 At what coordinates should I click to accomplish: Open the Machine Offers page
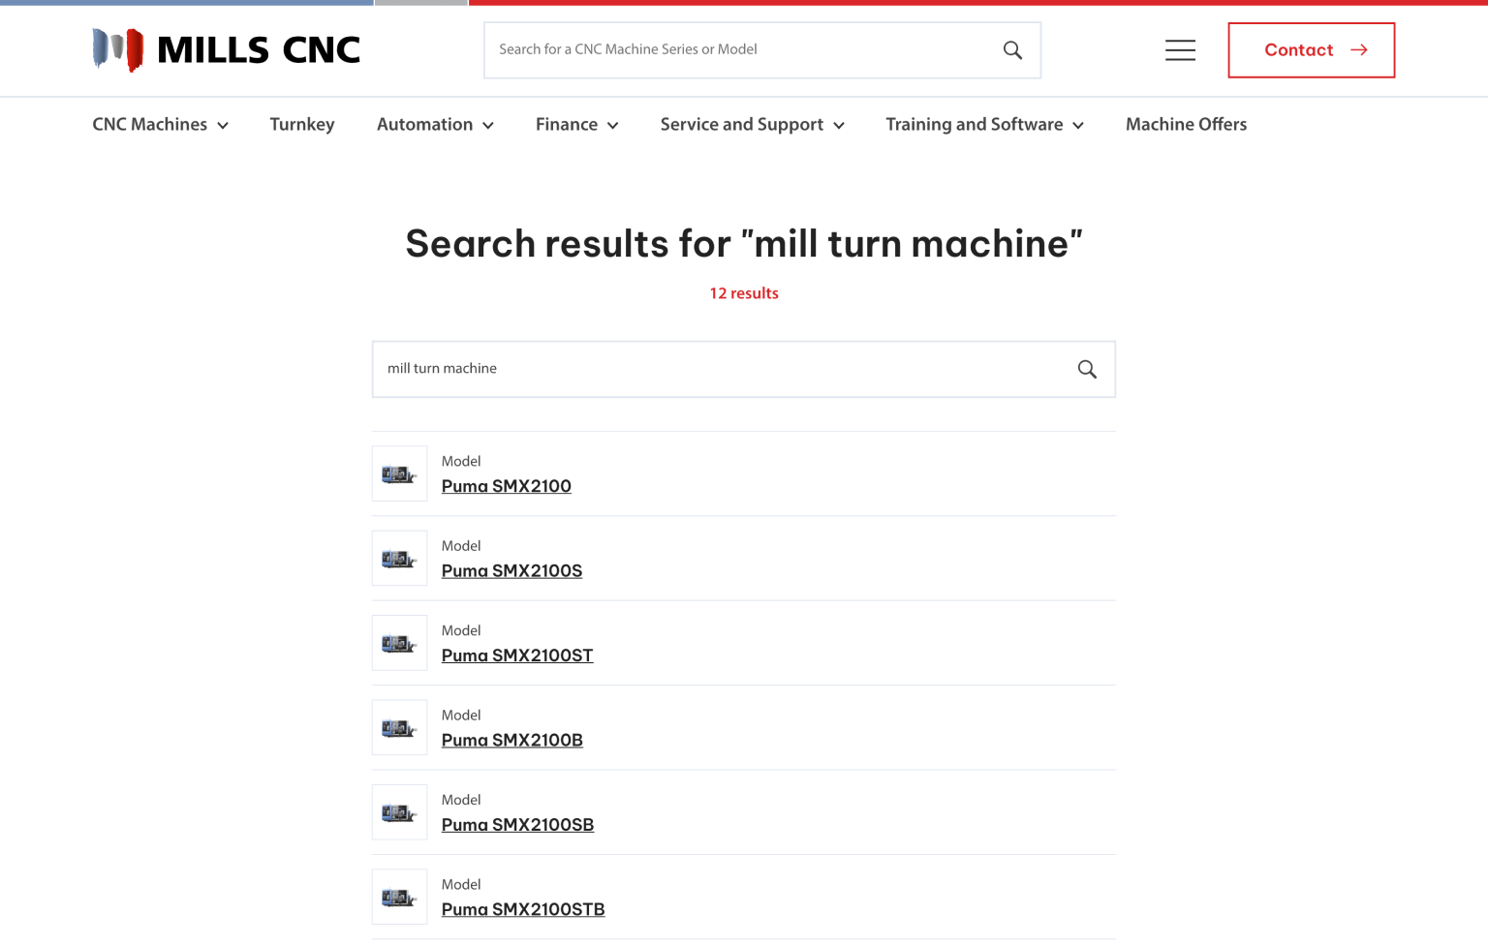coord(1186,125)
